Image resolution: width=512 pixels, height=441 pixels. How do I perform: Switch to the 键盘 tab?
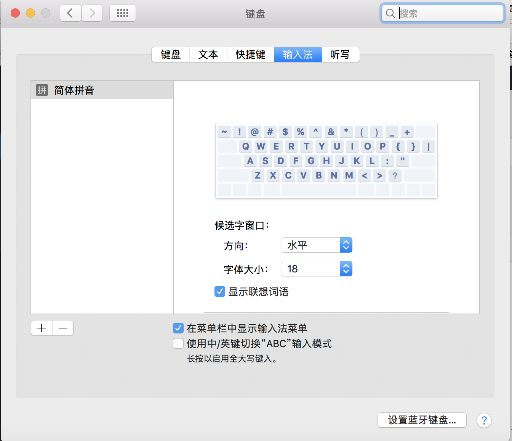(171, 55)
